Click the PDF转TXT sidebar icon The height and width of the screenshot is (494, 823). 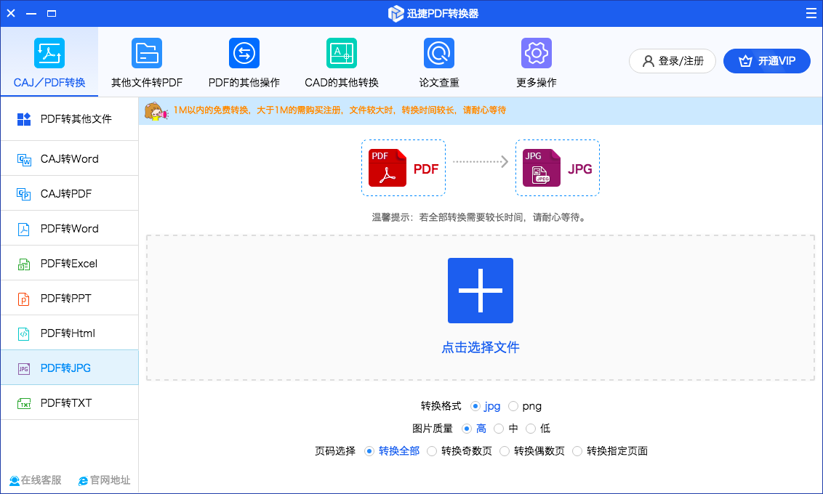(23, 403)
